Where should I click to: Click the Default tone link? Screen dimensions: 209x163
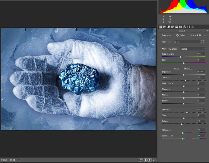click(188, 69)
